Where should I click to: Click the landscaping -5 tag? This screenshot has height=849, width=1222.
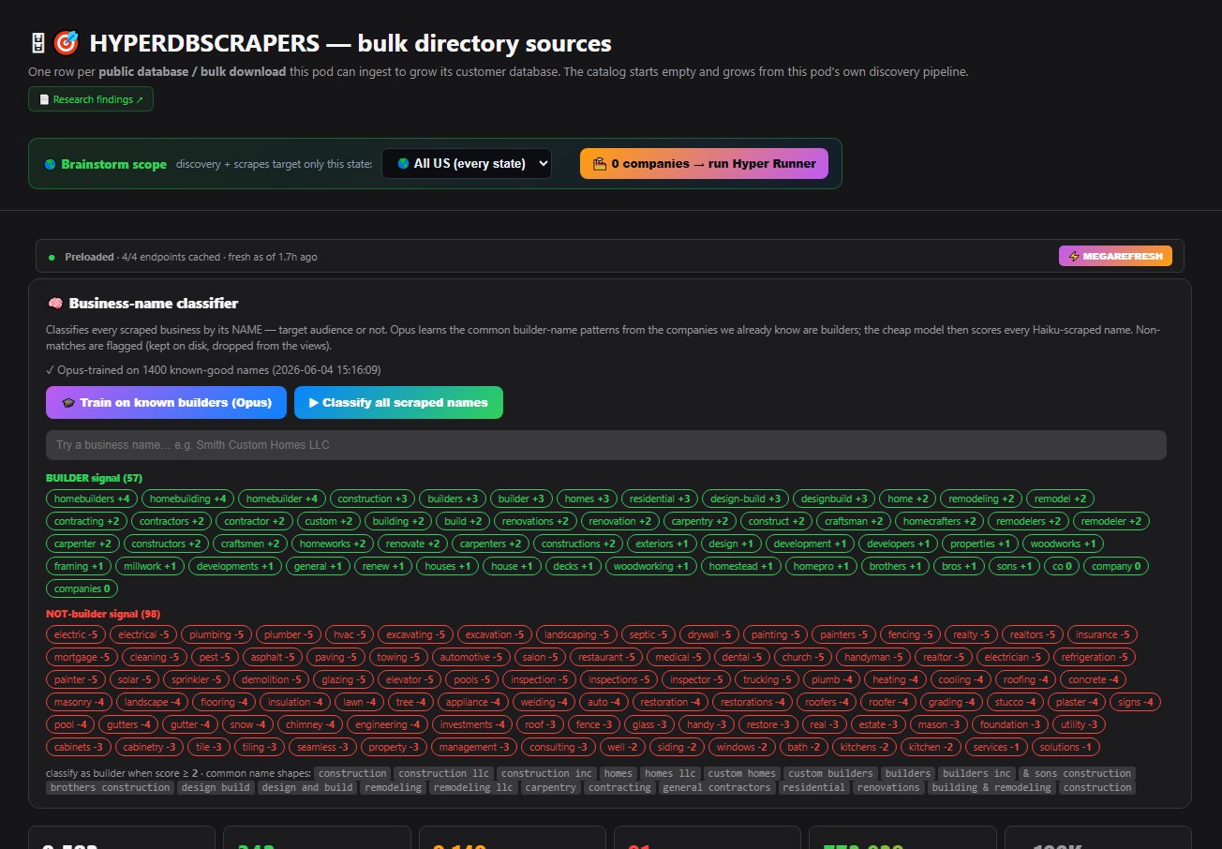[577, 634]
